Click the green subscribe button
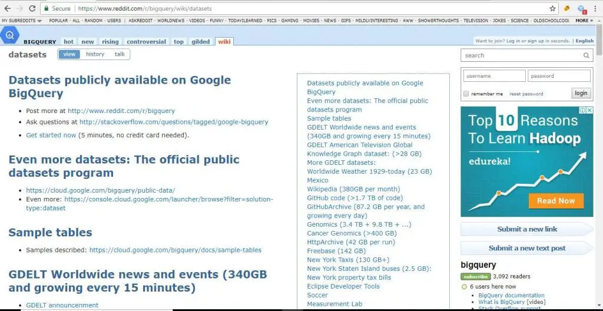The width and height of the screenshot is (603, 311). (x=476, y=276)
